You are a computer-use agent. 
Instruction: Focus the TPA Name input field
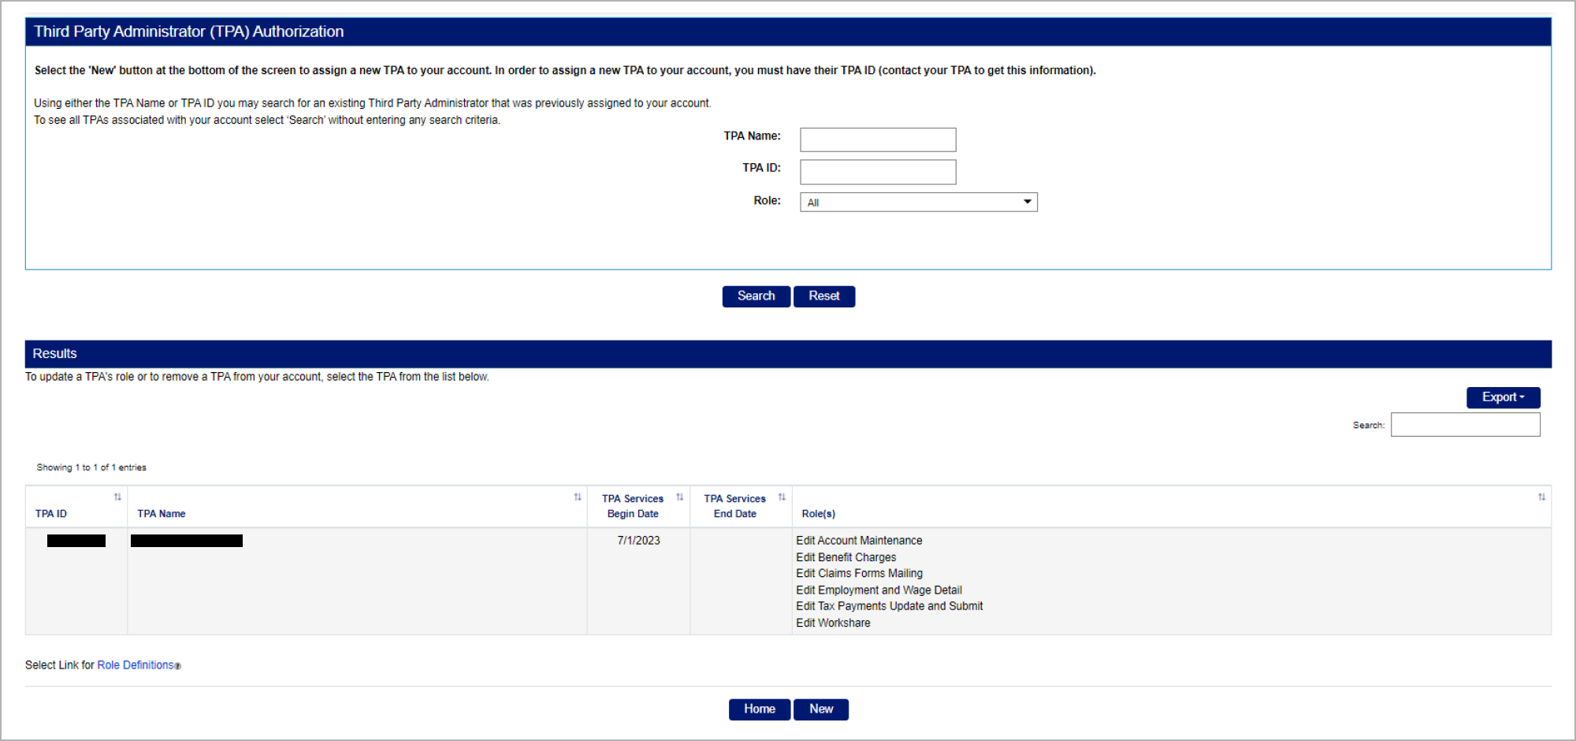click(878, 140)
